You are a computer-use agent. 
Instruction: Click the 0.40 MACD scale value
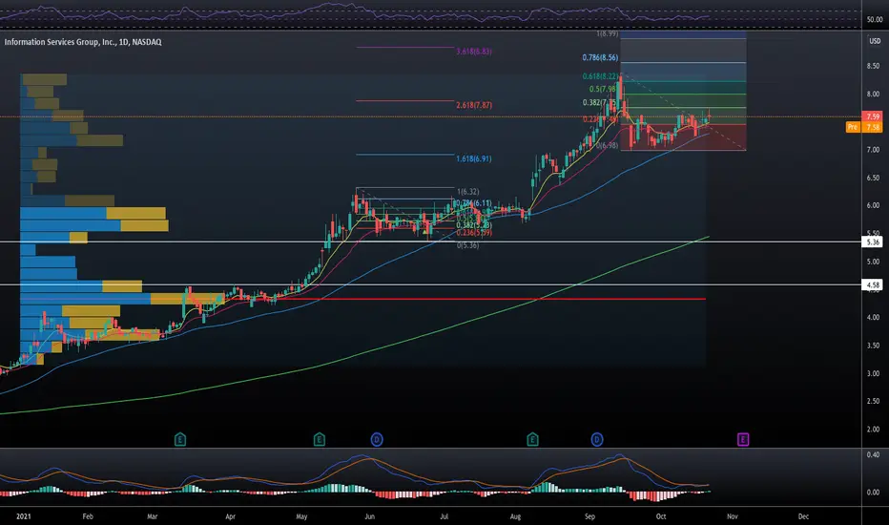[x=873, y=454]
